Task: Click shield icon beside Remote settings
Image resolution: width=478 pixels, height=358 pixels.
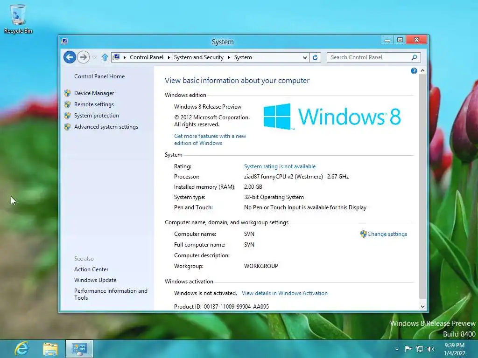Action: click(67, 104)
